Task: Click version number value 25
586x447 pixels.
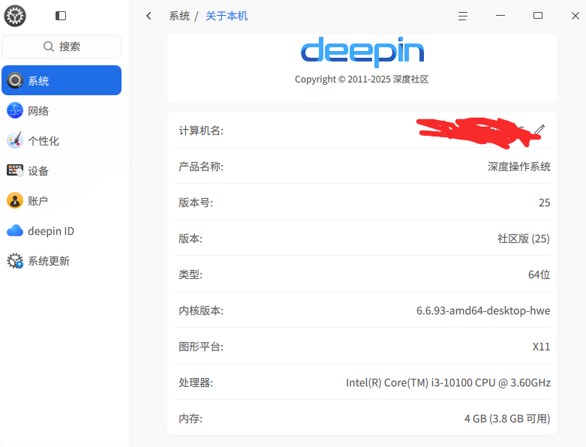Action: pos(544,202)
